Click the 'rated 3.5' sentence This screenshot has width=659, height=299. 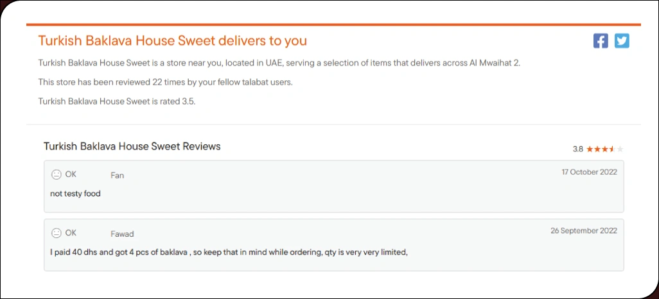click(x=116, y=101)
